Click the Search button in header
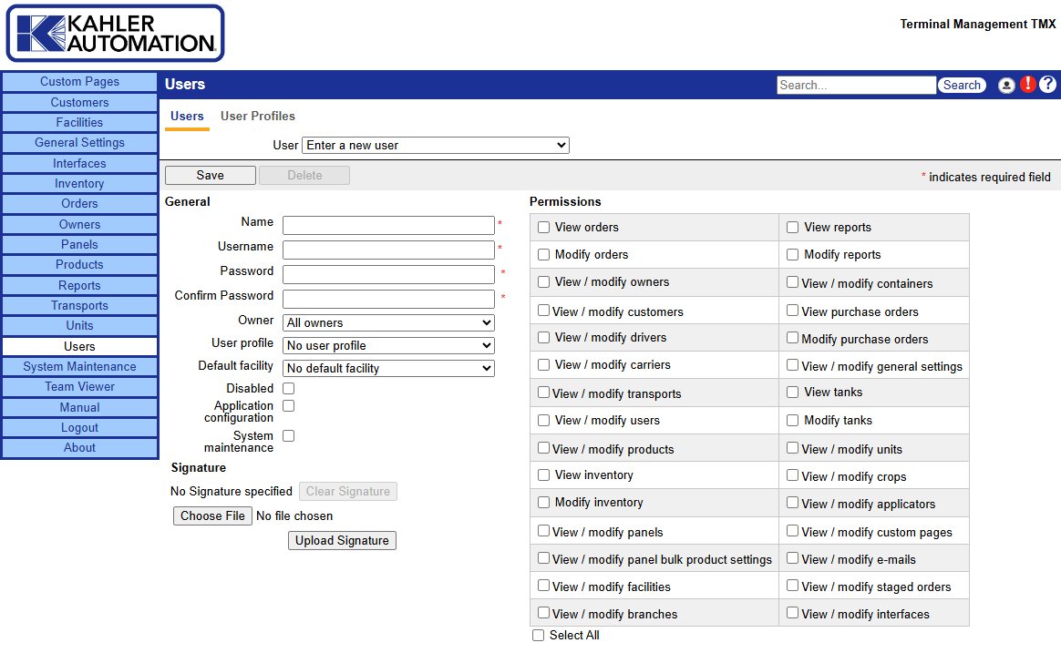1061x653 pixels. point(962,86)
